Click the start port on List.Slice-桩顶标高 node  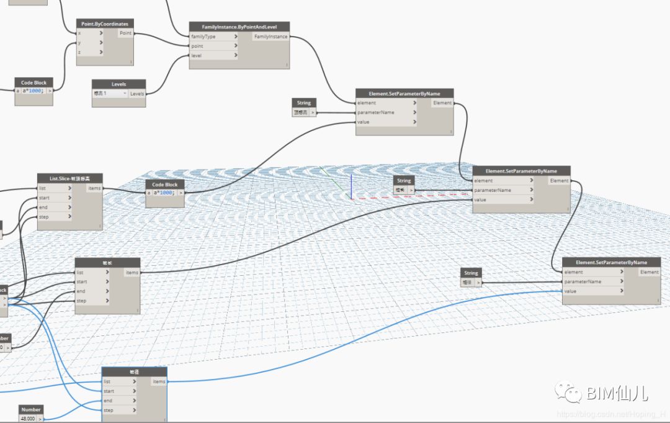pyautogui.click(x=55, y=198)
